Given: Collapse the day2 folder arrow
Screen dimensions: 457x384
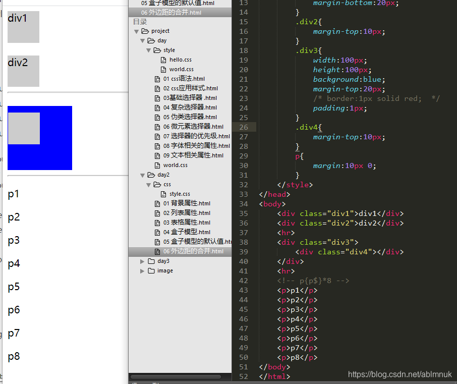Looking at the screenshot, I should pos(143,175).
